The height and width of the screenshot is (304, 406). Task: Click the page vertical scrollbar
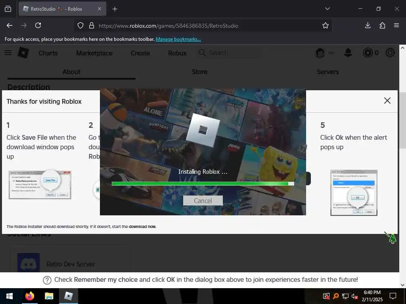[x=402, y=120]
